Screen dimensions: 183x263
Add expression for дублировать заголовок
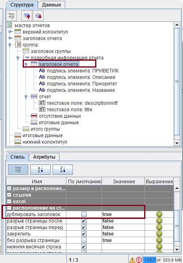point(159,214)
